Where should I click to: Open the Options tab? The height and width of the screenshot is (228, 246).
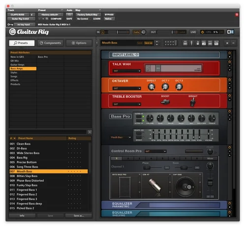pyautogui.click(x=79, y=43)
